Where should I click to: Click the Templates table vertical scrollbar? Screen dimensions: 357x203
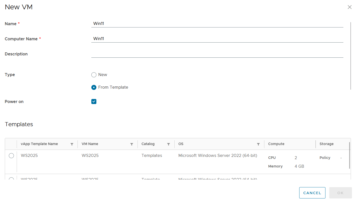[x=349, y=155]
